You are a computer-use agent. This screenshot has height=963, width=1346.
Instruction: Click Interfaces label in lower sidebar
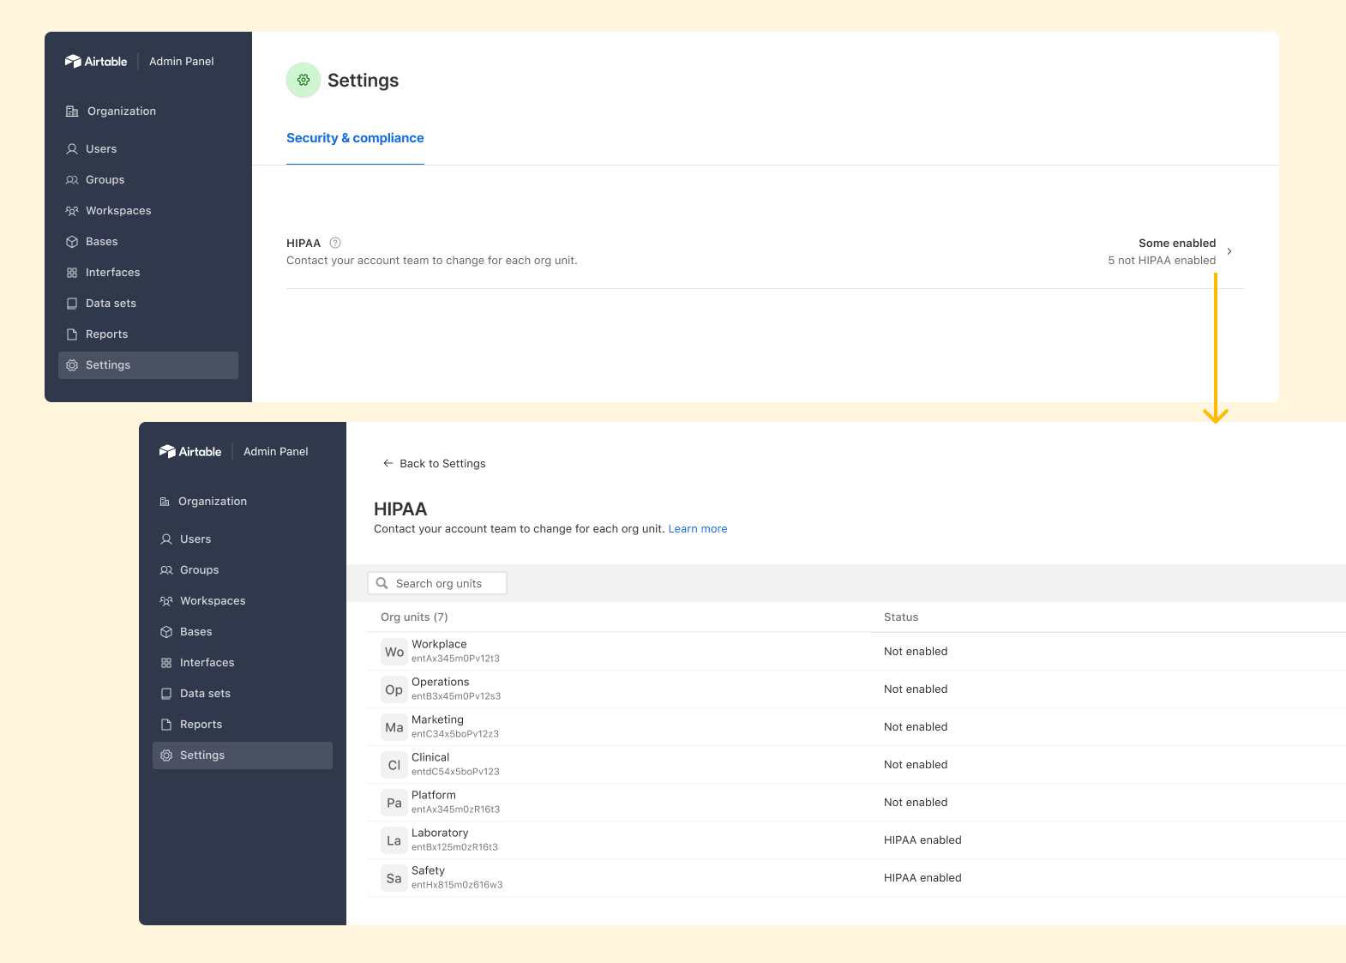207,663
